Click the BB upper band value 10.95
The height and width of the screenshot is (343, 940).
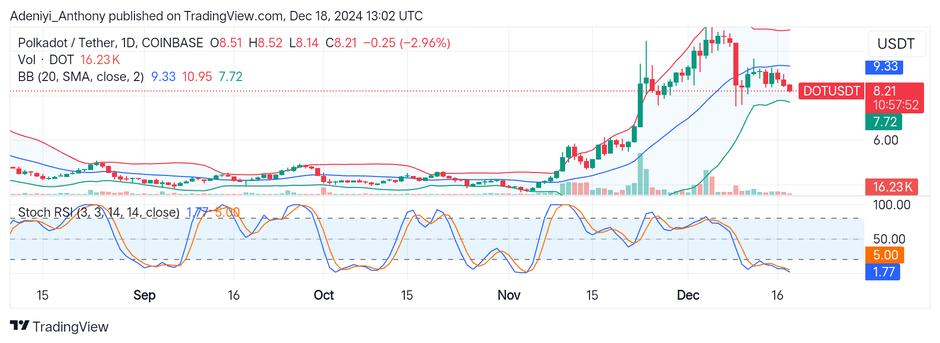197,77
